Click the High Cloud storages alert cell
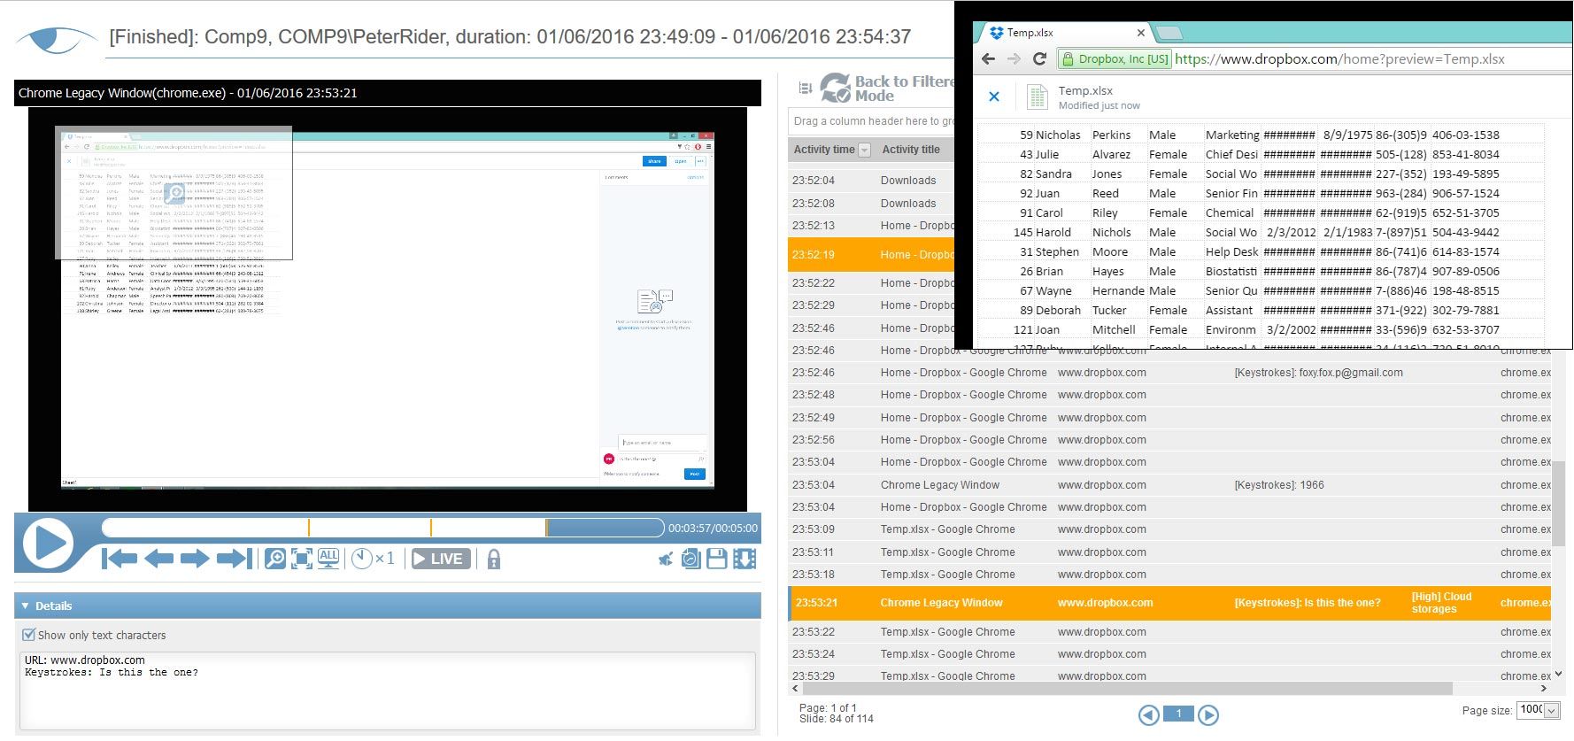The image size is (1574, 741). point(1441,603)
